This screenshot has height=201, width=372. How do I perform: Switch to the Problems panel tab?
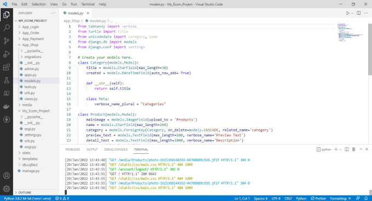[x=73, y=150]
